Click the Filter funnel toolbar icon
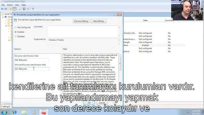 33,9
